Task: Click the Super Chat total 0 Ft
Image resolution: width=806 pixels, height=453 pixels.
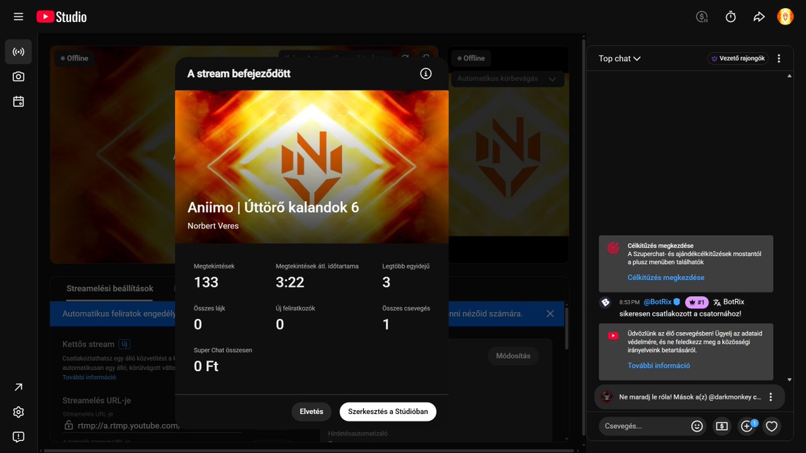Action: [x=206, y=366]
